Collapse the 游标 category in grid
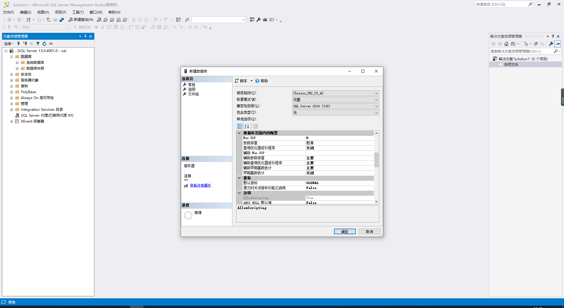 point(239,178)
